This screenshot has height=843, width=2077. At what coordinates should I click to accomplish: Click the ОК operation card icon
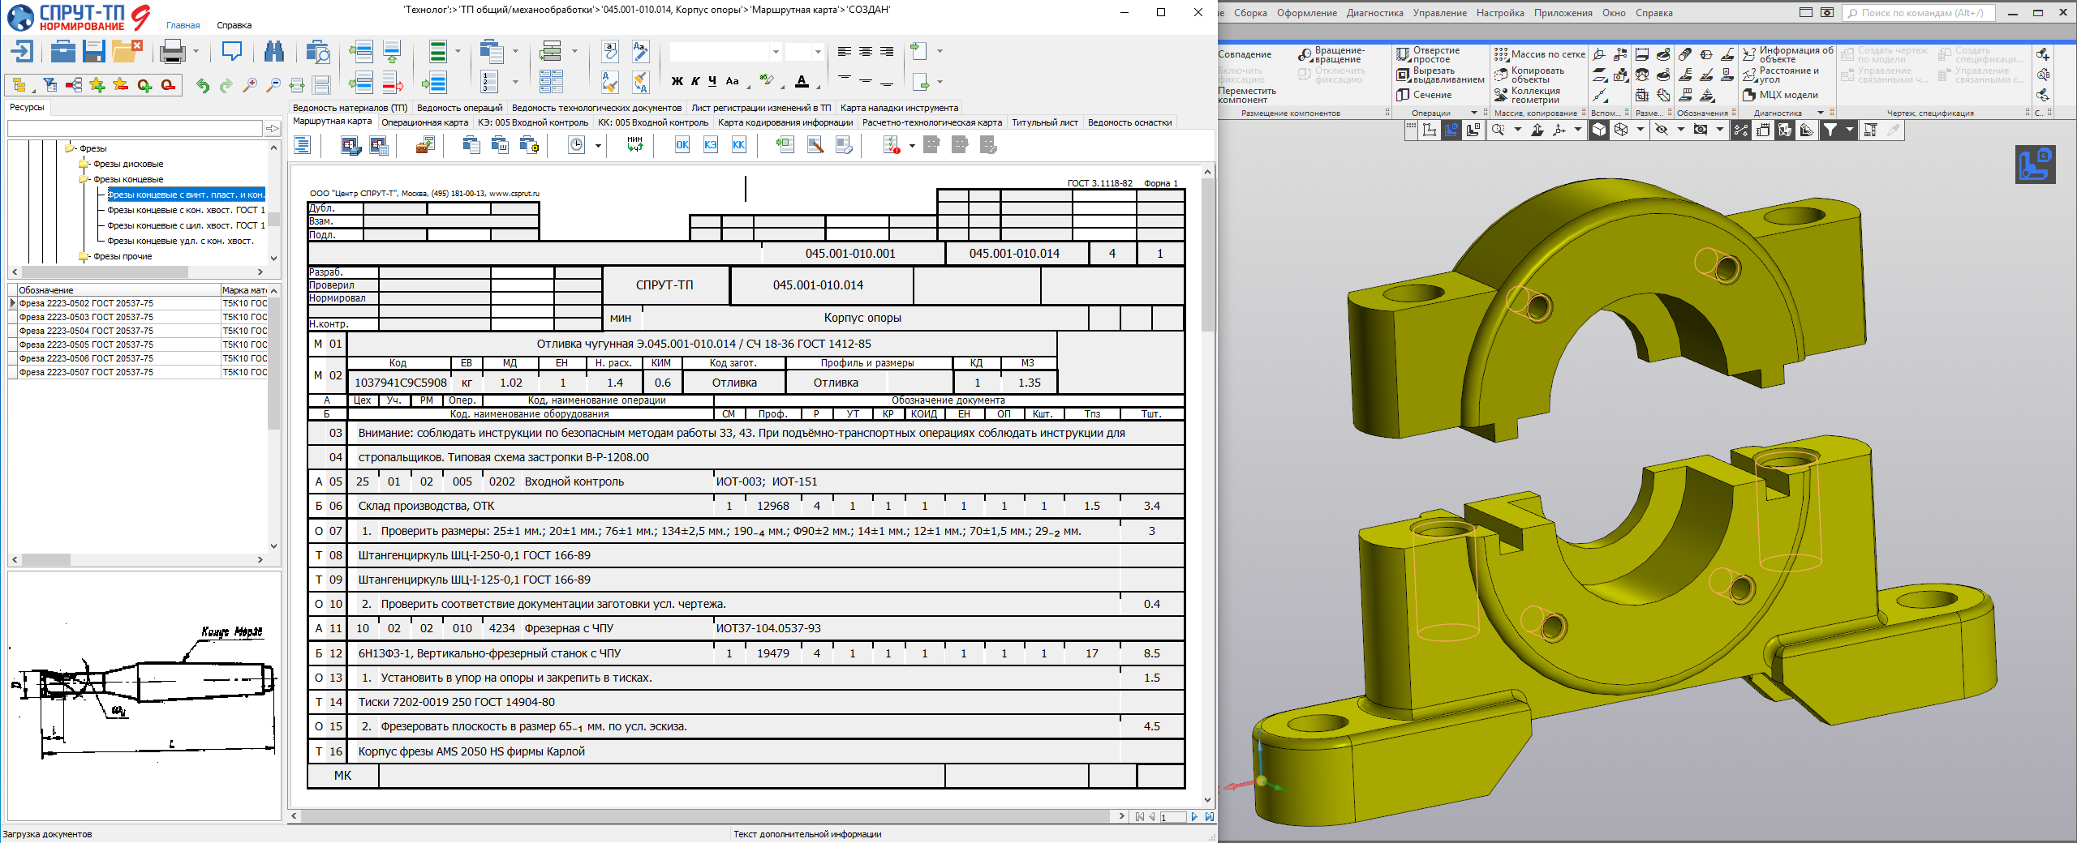click(682, 145)
